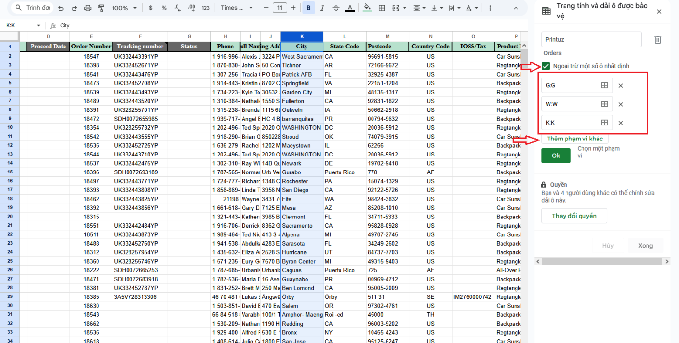
Task: Click the print icon
Action: pos(88,8)
